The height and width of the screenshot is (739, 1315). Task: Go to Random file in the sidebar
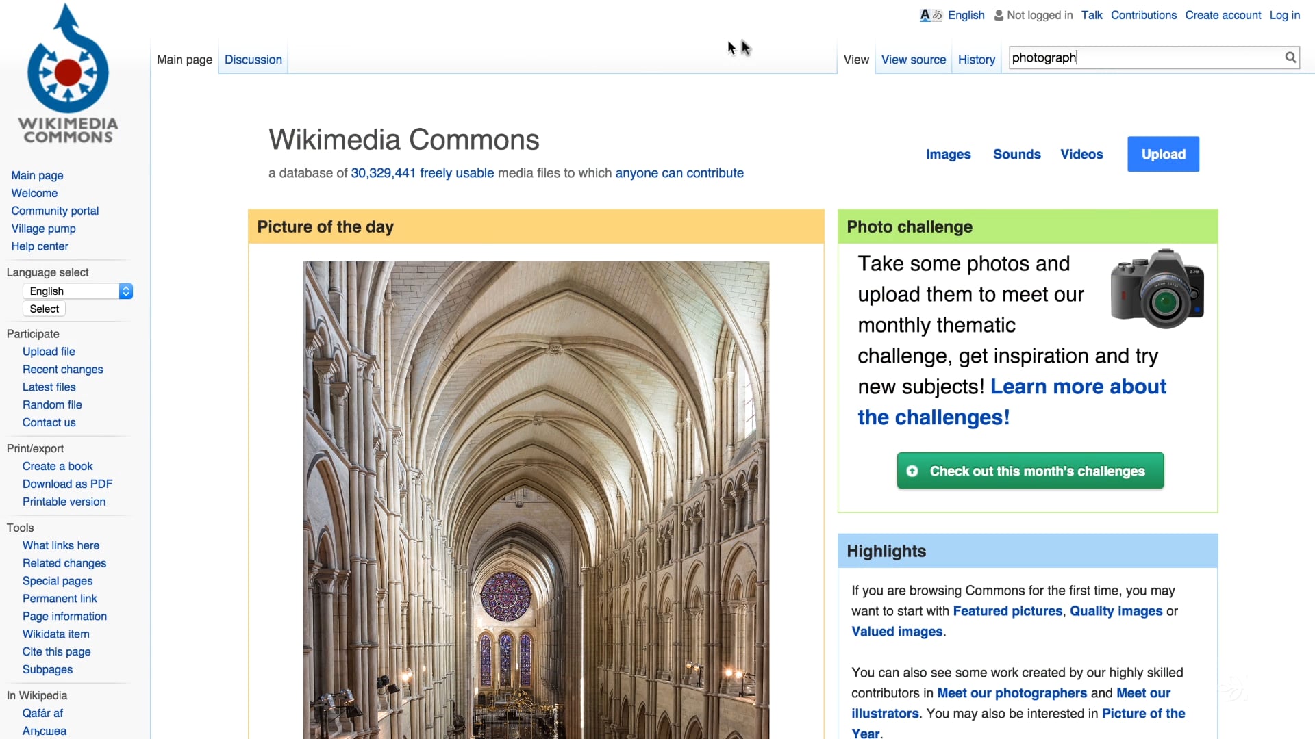52,404
